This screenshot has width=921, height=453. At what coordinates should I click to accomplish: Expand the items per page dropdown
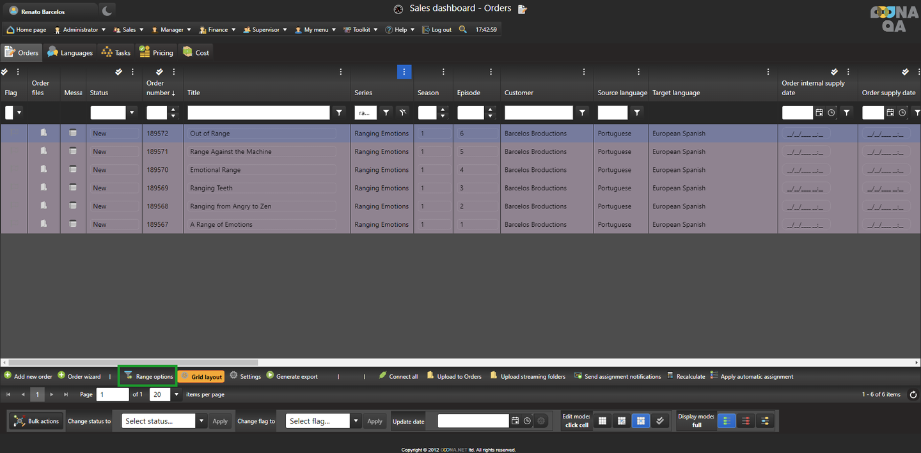click(177, 395)
